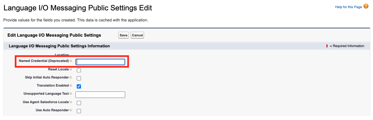Click help icon beside Named Credential (Deprecated)
Image resolution: width=373 pixels, height=120 pixels.
coord(71,61)
